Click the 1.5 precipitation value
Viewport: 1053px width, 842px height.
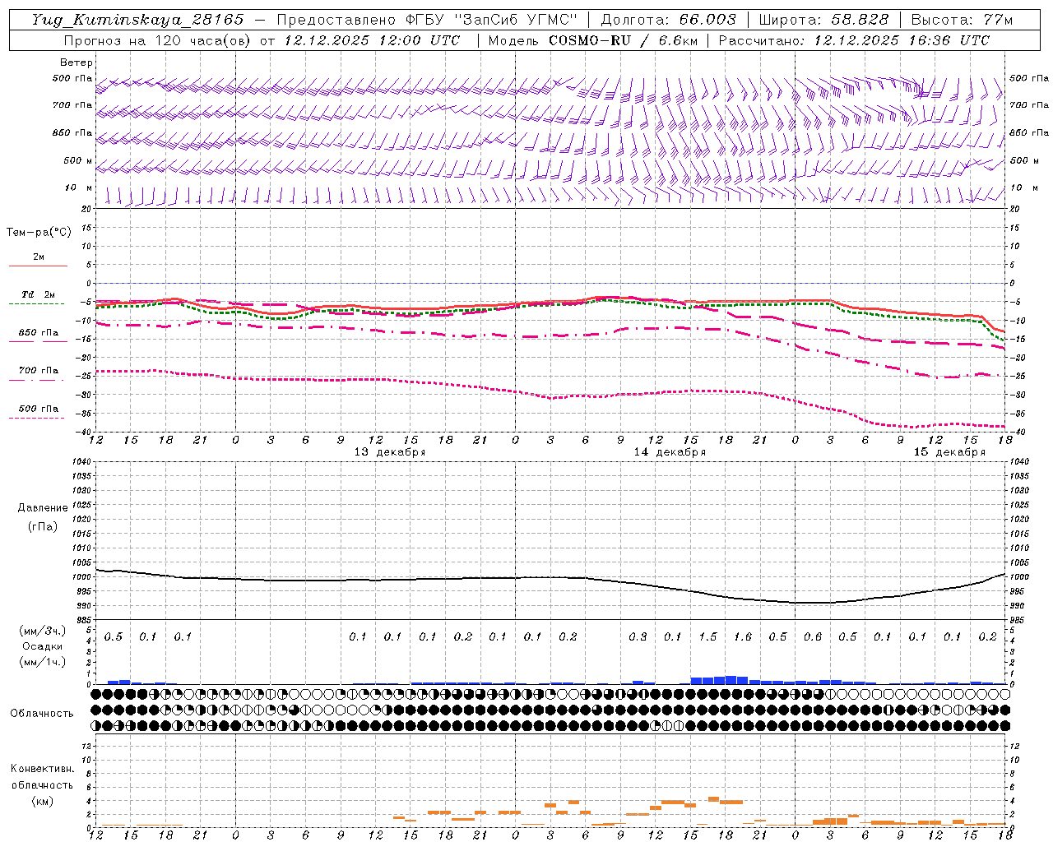[x=707, y=636]
